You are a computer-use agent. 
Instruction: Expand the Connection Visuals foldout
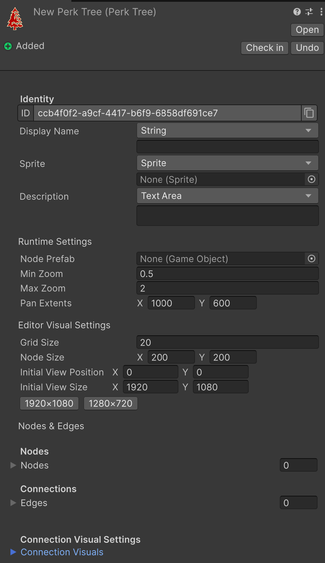coord(13,552)
